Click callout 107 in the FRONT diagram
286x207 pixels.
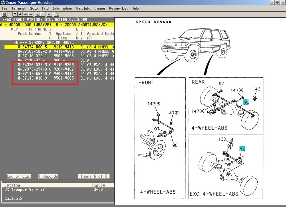[156, 129]
